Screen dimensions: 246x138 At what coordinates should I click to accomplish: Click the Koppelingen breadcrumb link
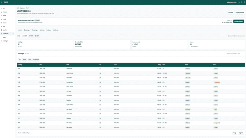(23, 8)
